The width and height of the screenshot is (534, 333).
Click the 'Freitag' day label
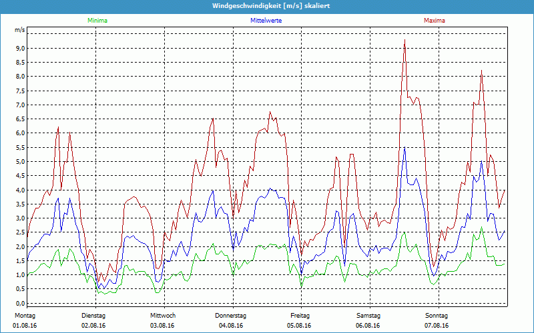[x=300, y=316]
